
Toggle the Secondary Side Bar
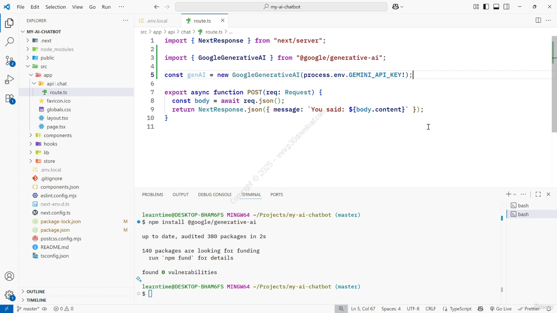(x=507, y=7)
